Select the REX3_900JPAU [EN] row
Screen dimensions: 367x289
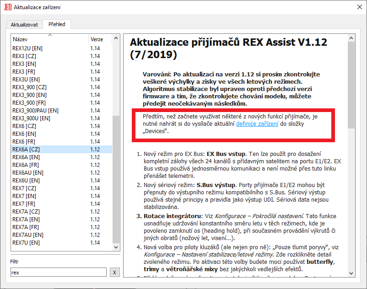point(62,111)
